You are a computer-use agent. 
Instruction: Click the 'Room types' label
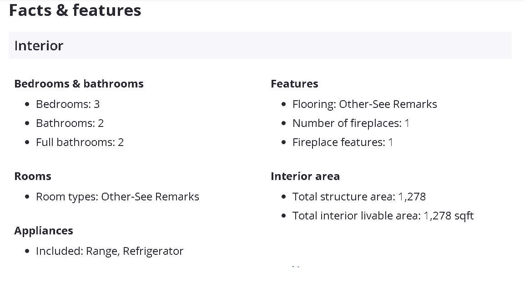pos(67,197)
